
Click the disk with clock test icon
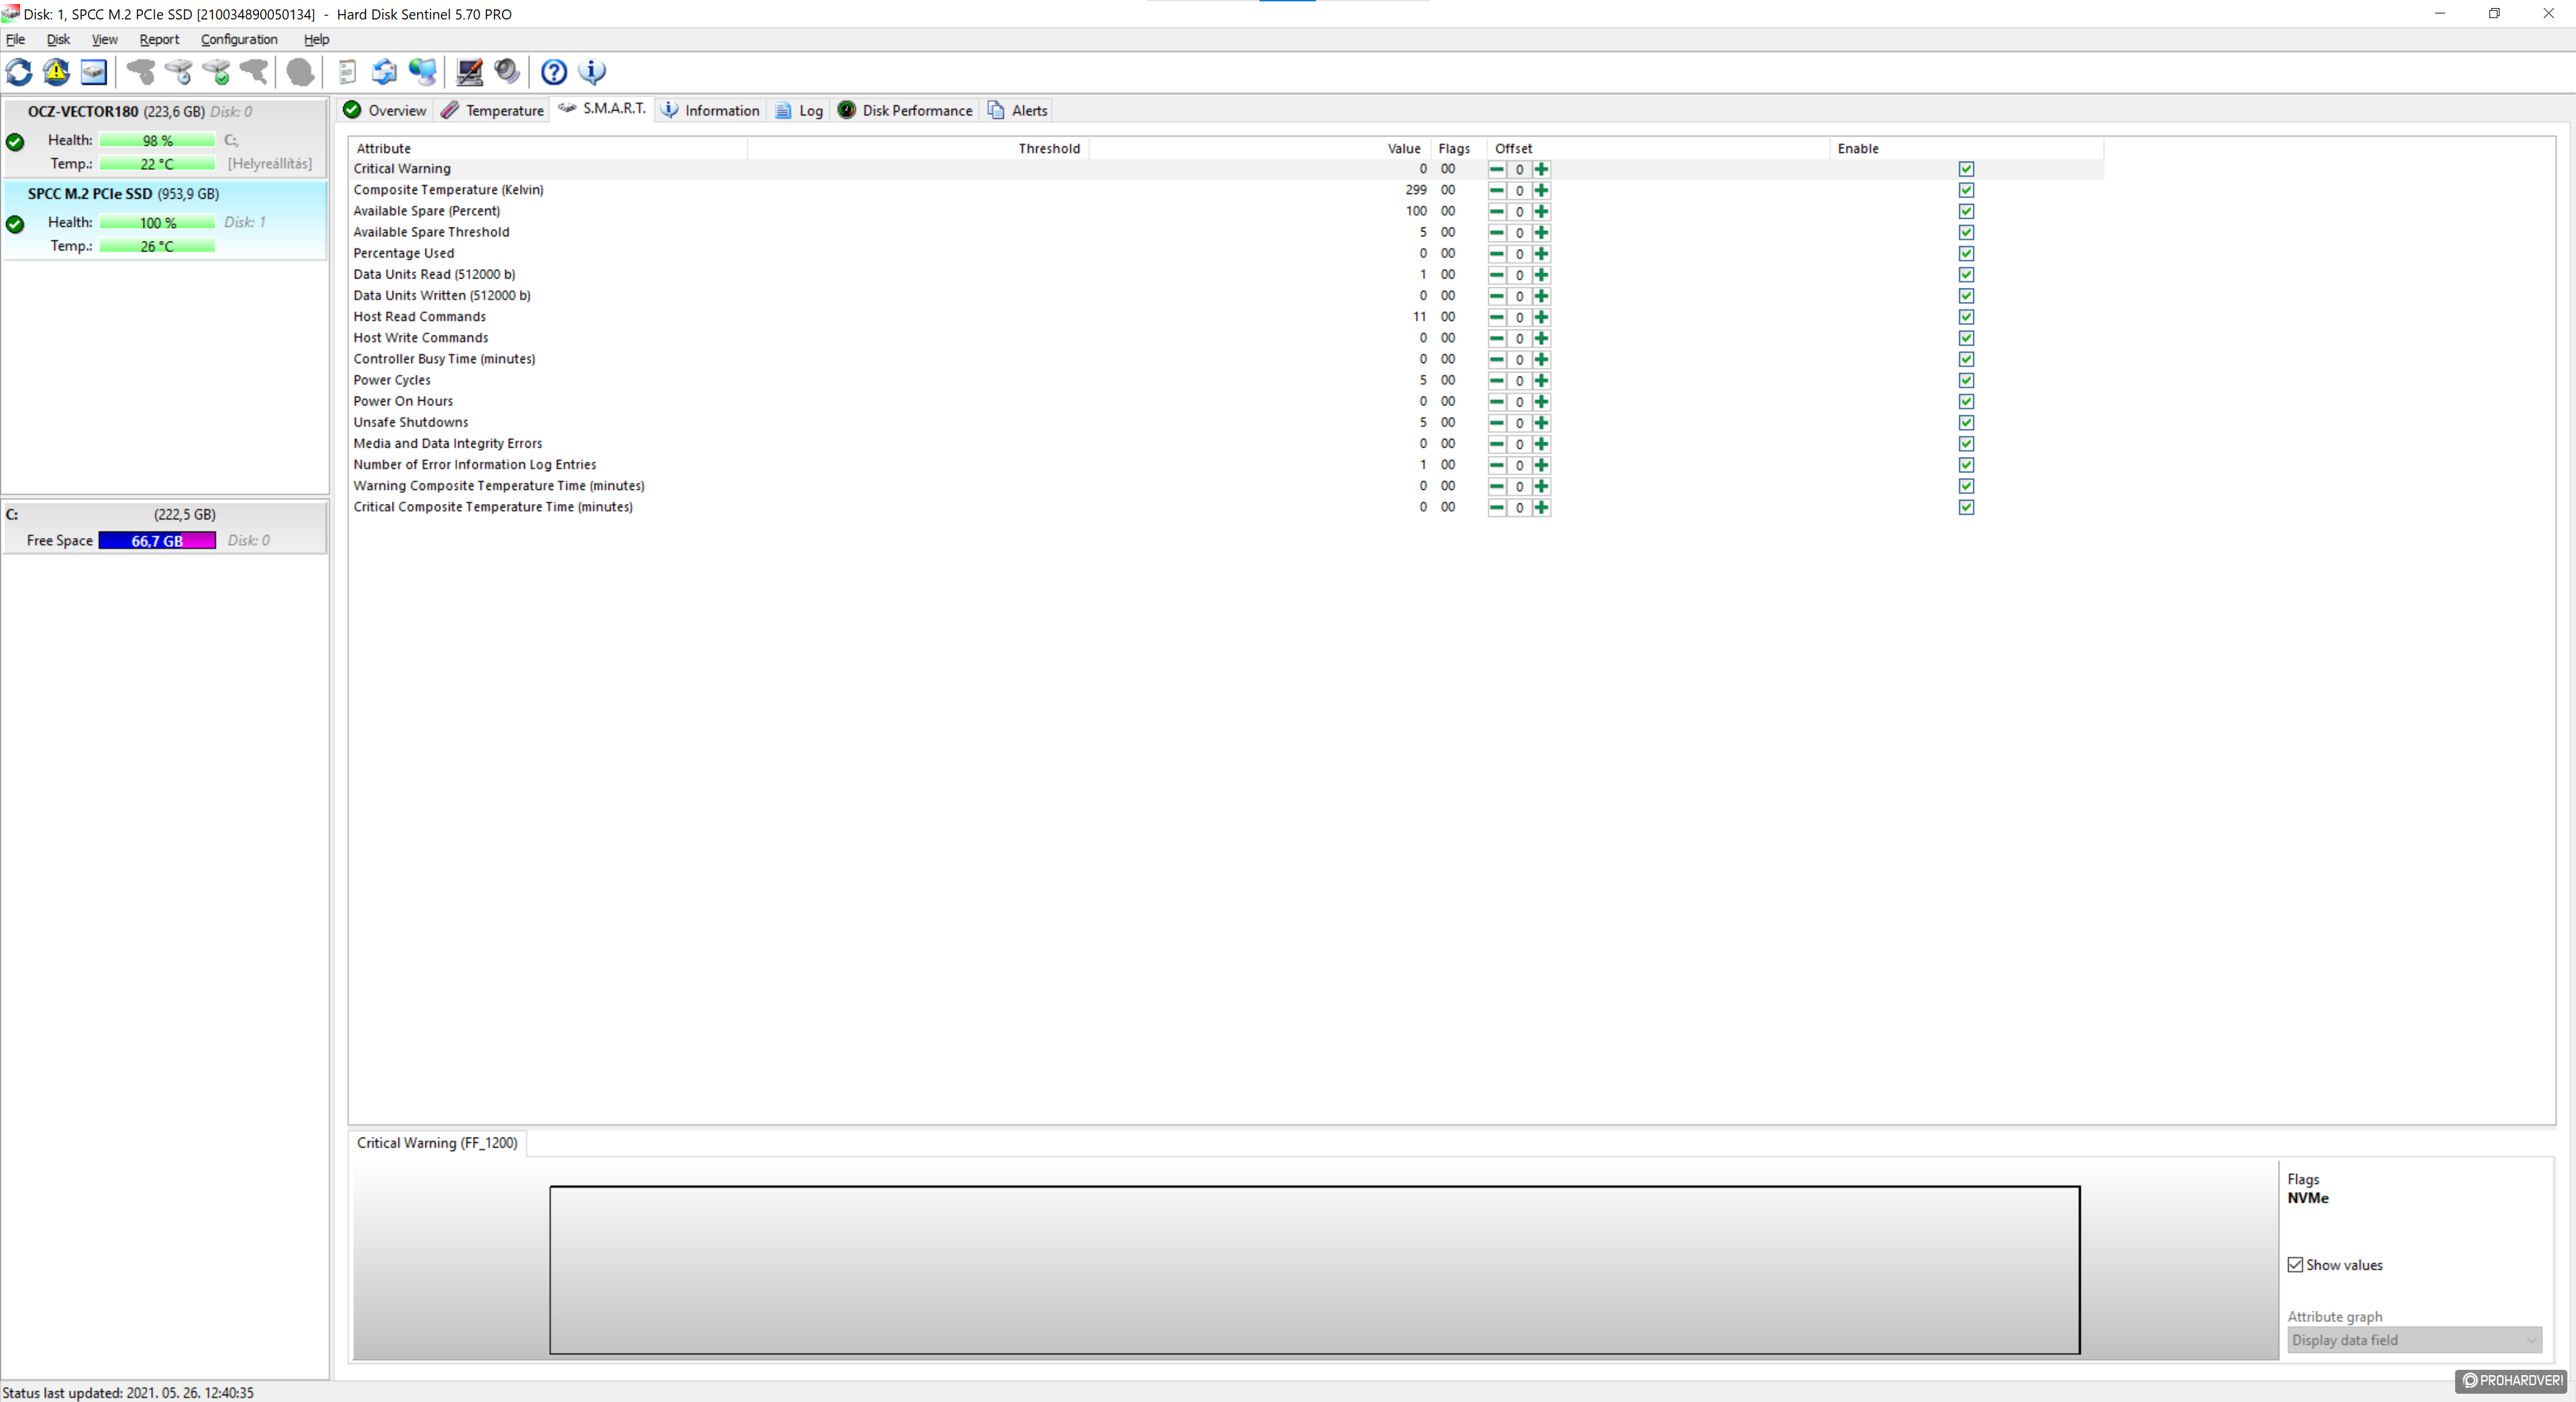click(x=179, y=72)
